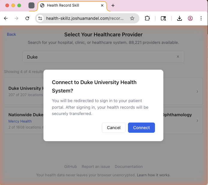The height and width of the screenshot is (185, 208).
Task: Click the macOS yellow minimize button
Action: [13, 5]
